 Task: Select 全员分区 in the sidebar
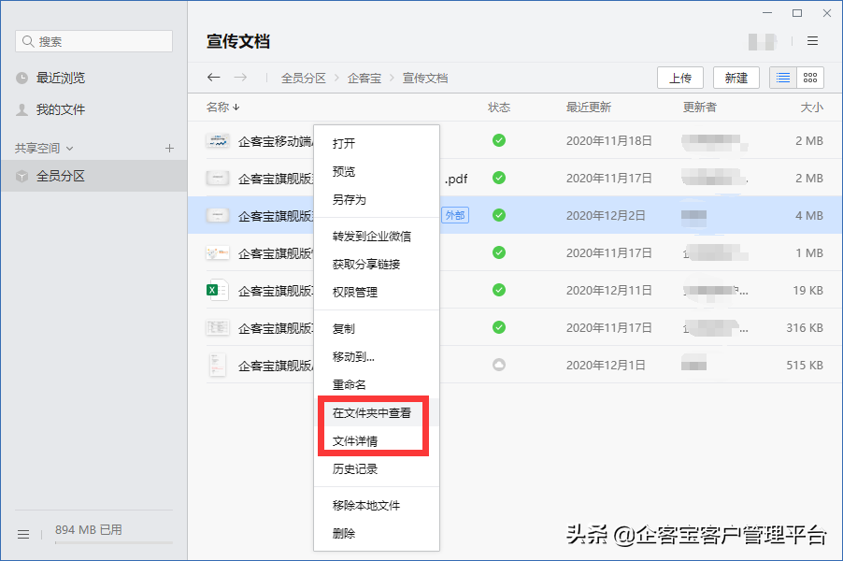pyautogui.click(x=93, y=176)
